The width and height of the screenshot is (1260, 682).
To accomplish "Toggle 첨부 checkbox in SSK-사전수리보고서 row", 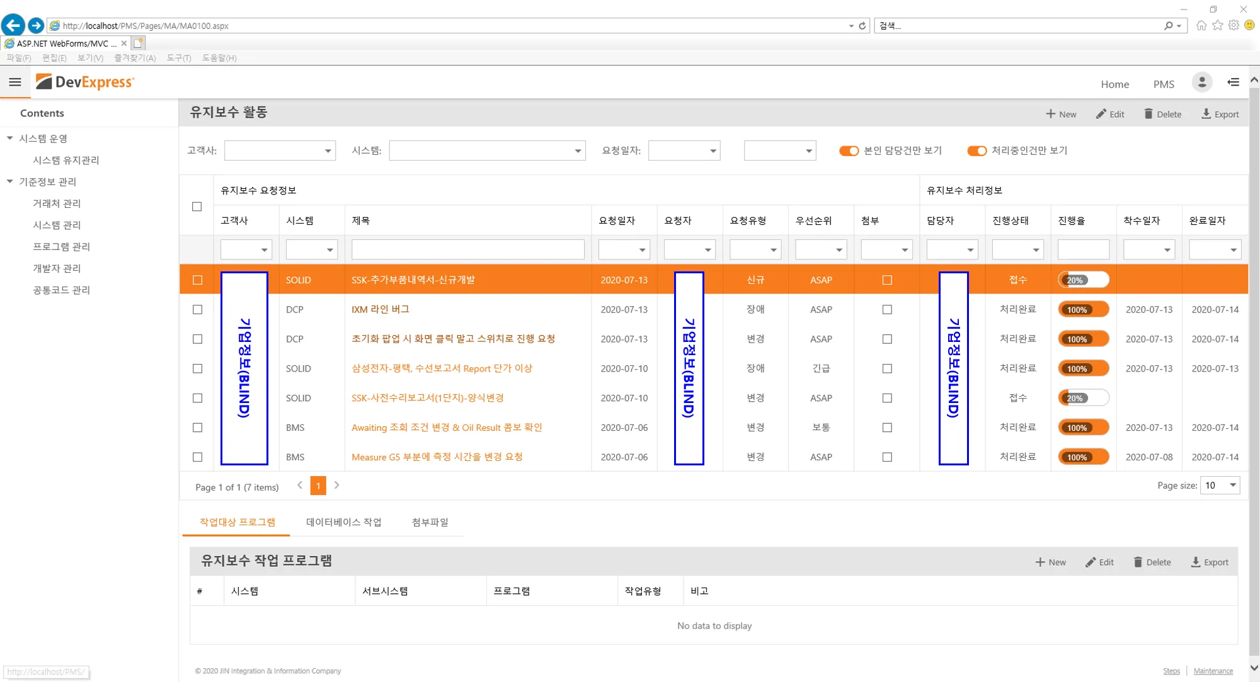I will 887,398.
